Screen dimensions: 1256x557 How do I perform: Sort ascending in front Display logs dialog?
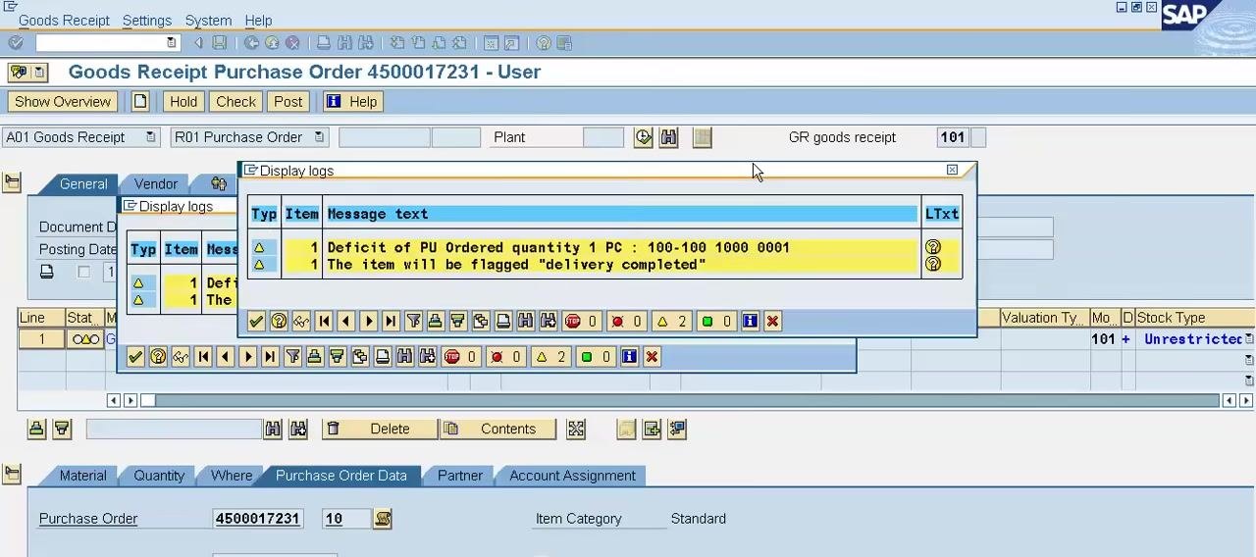pyautogui.click(x=436, y=321)
